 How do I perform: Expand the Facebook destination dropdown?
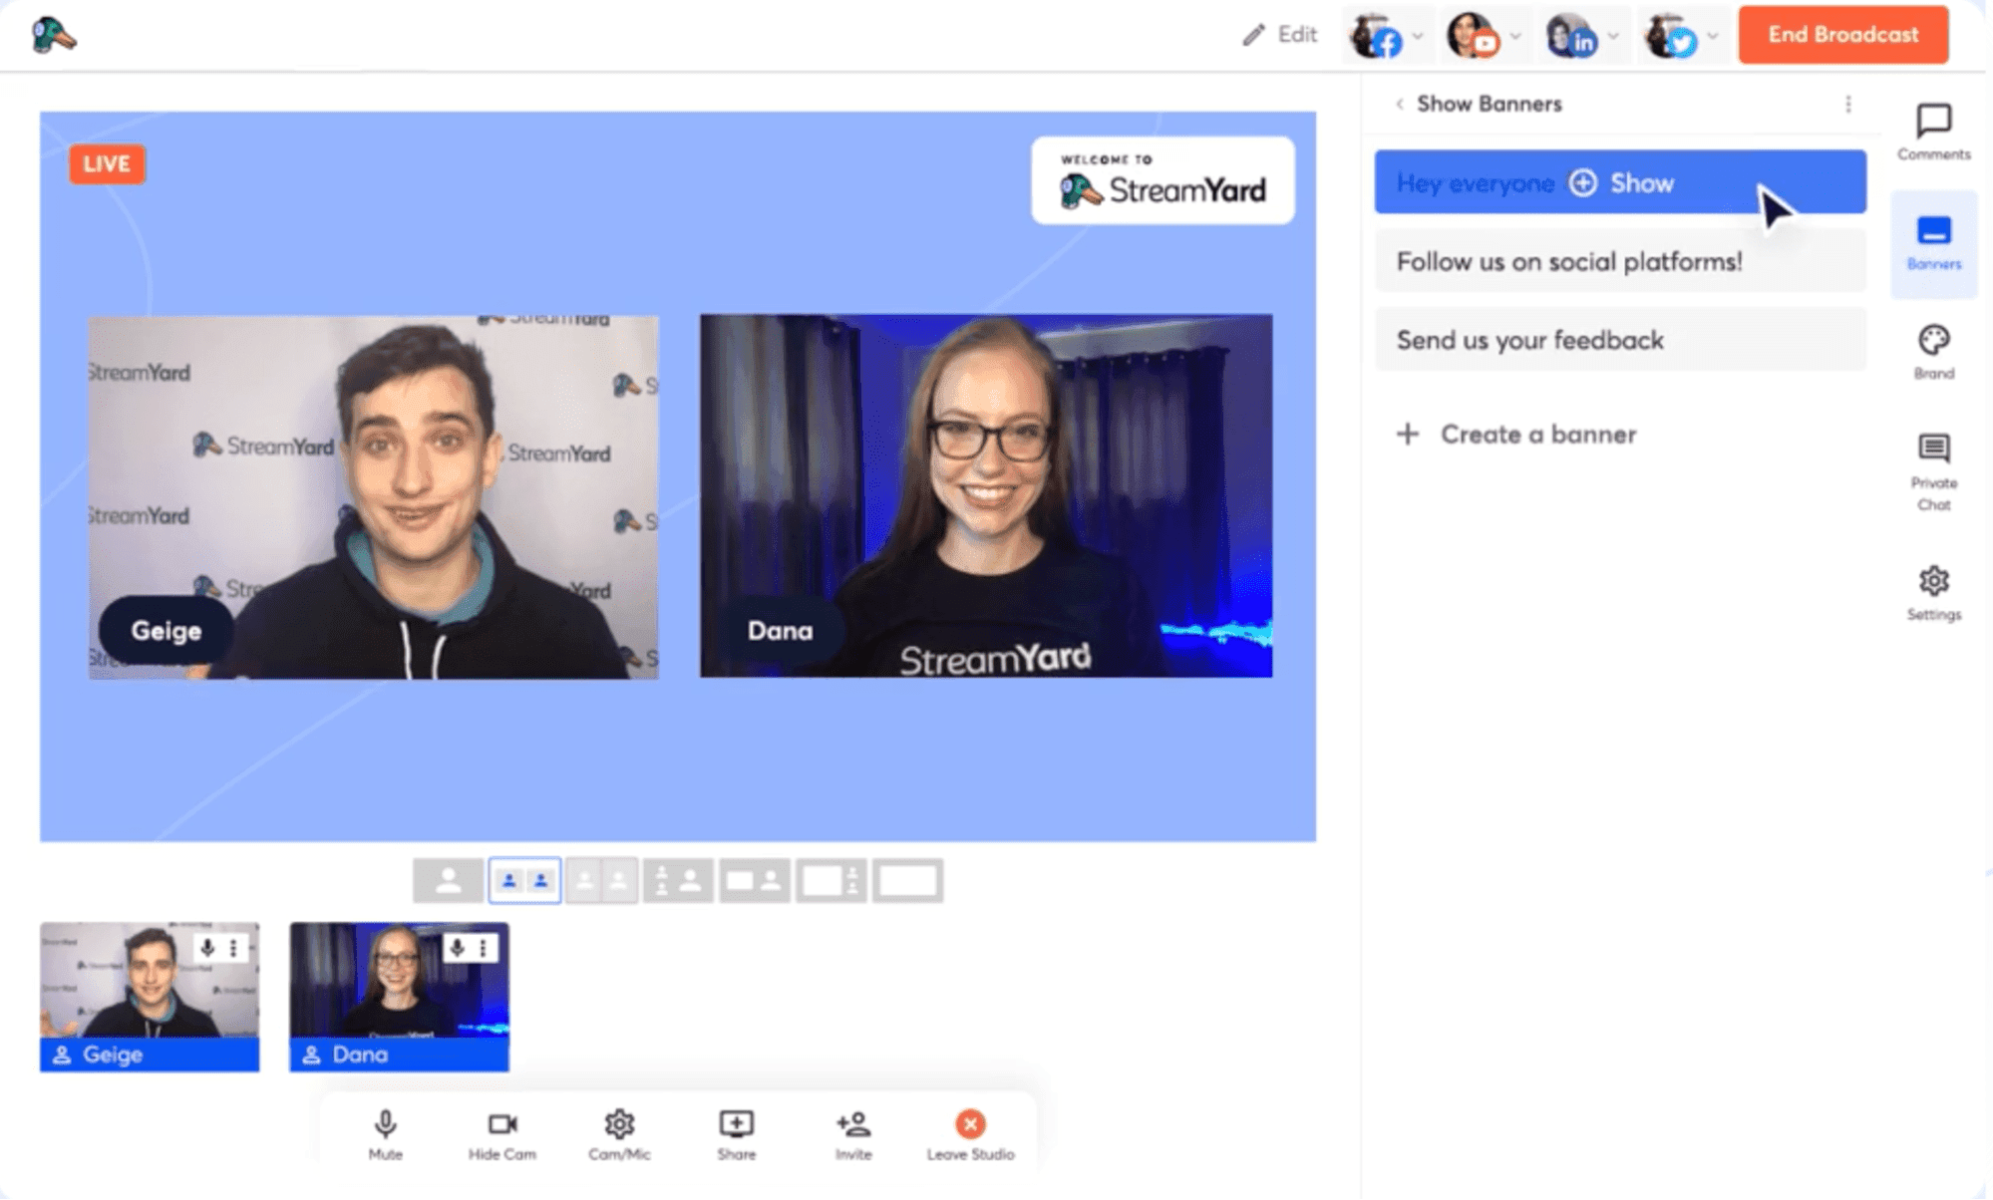[x=1418, y=36]
